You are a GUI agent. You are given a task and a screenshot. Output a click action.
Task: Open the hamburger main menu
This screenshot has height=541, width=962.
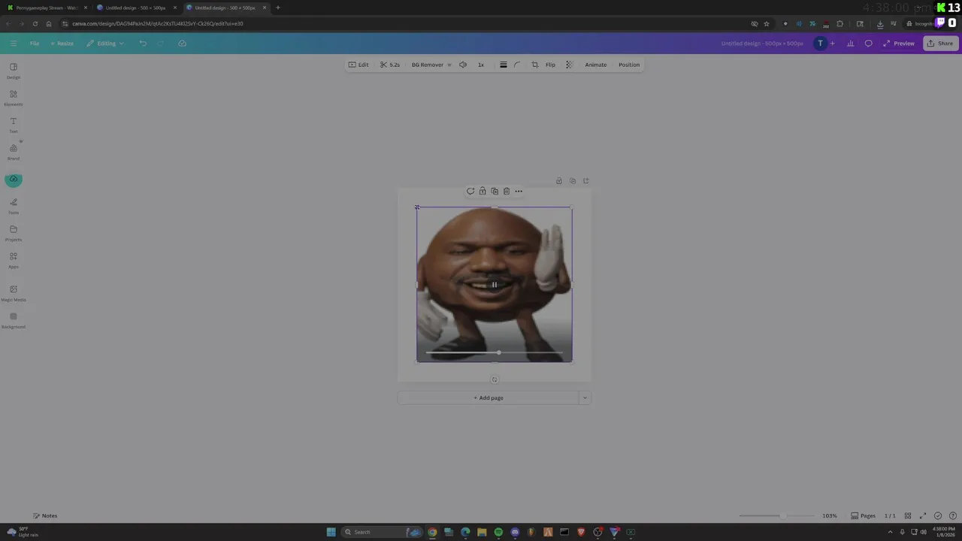click(x=14, y=44)
